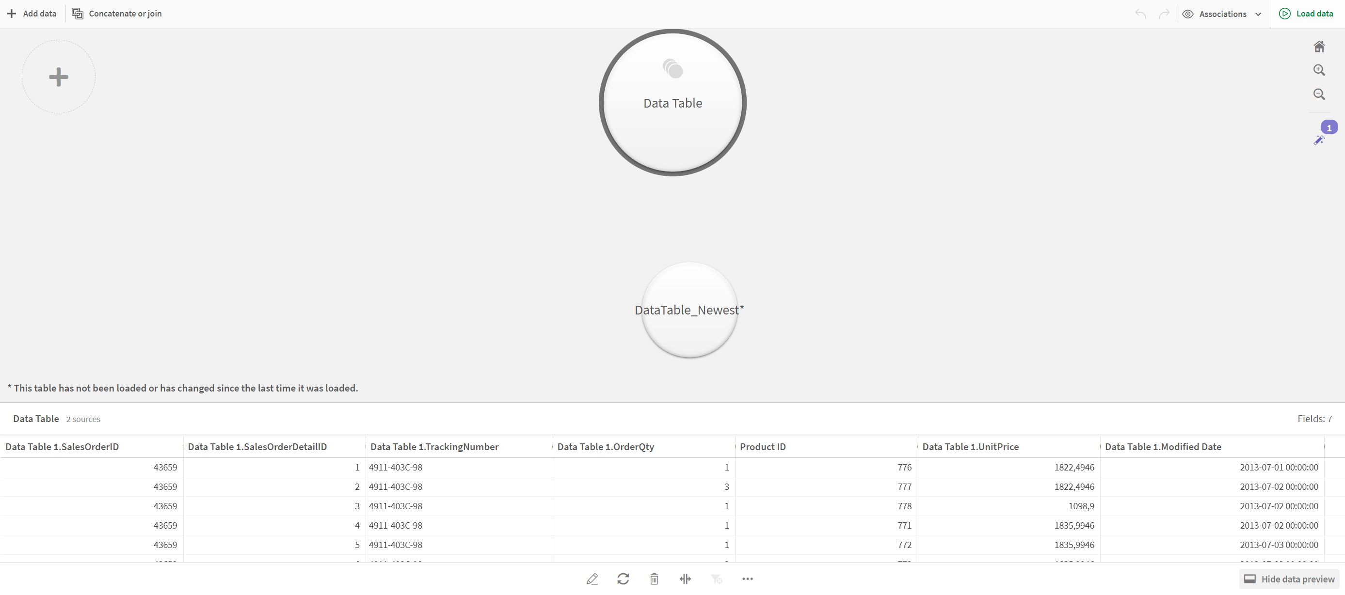Click the zoom-in magnifier icon

[1320, 69]
